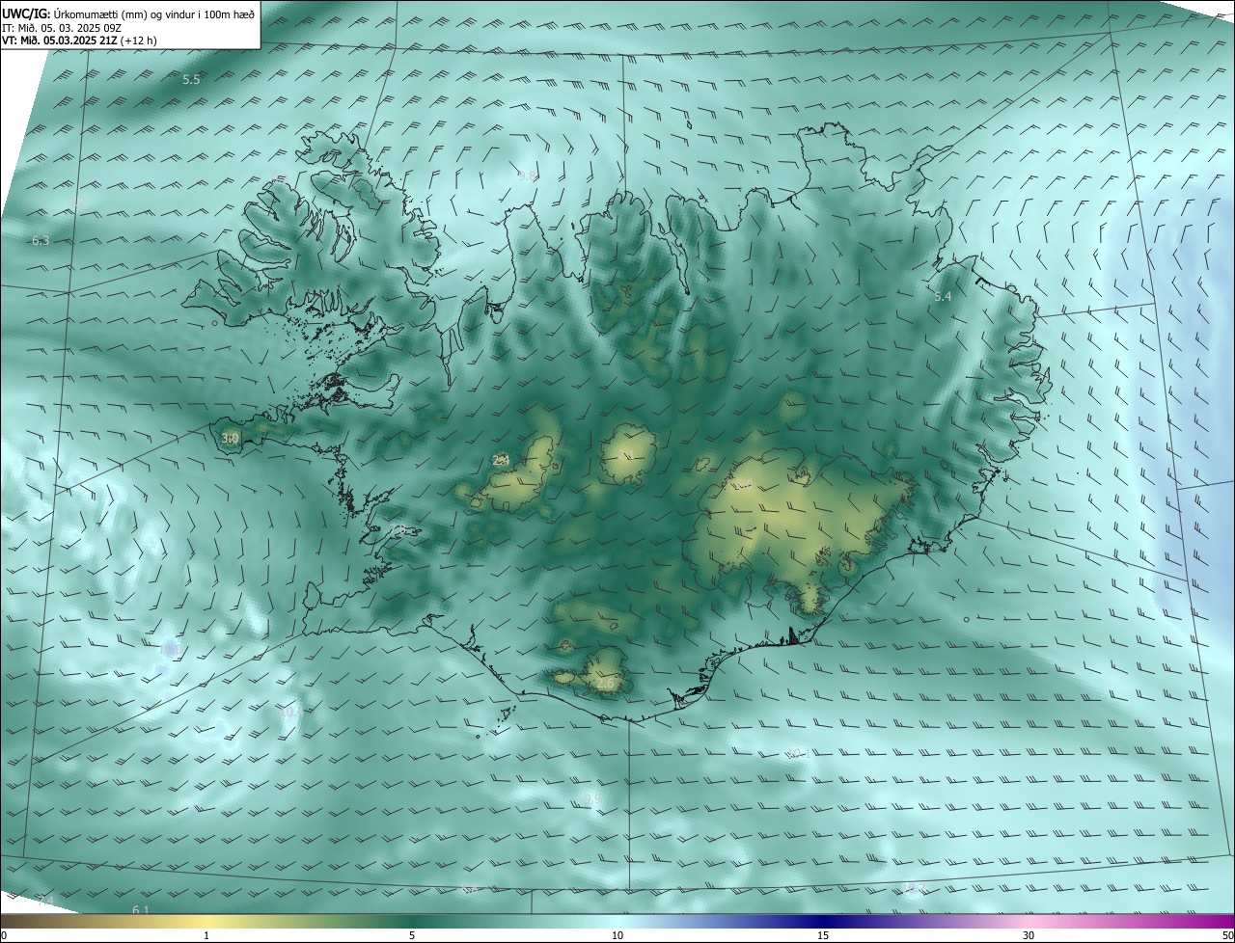Click the '2.4' value over the western glacier

tap(501, 461)
